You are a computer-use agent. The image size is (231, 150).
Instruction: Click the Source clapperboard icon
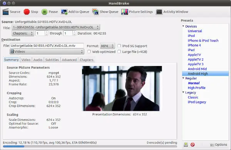[6, 12]
